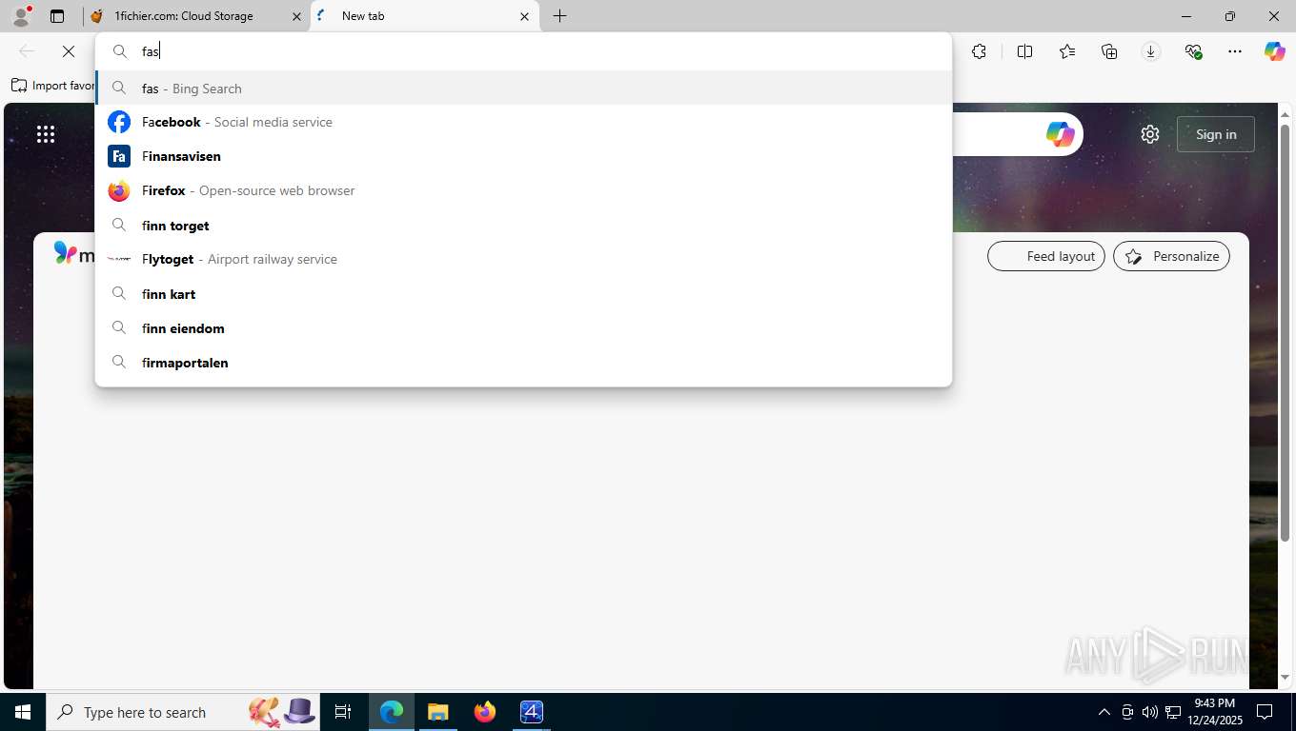This screenshot has height=731, width=1296.
Task: Choose the Finansavisen suggestion
Action: point(524,156)
